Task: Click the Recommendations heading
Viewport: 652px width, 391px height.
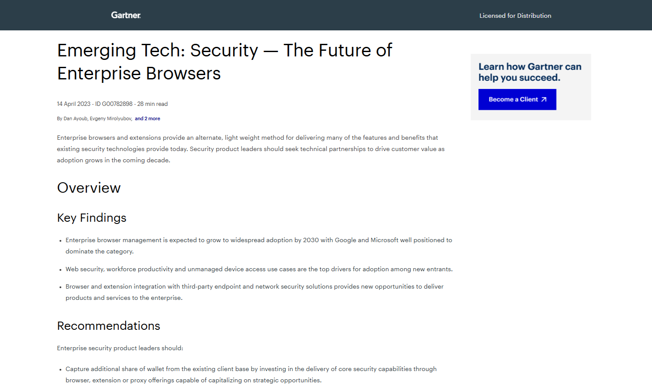Action: (x=109, y=326)
